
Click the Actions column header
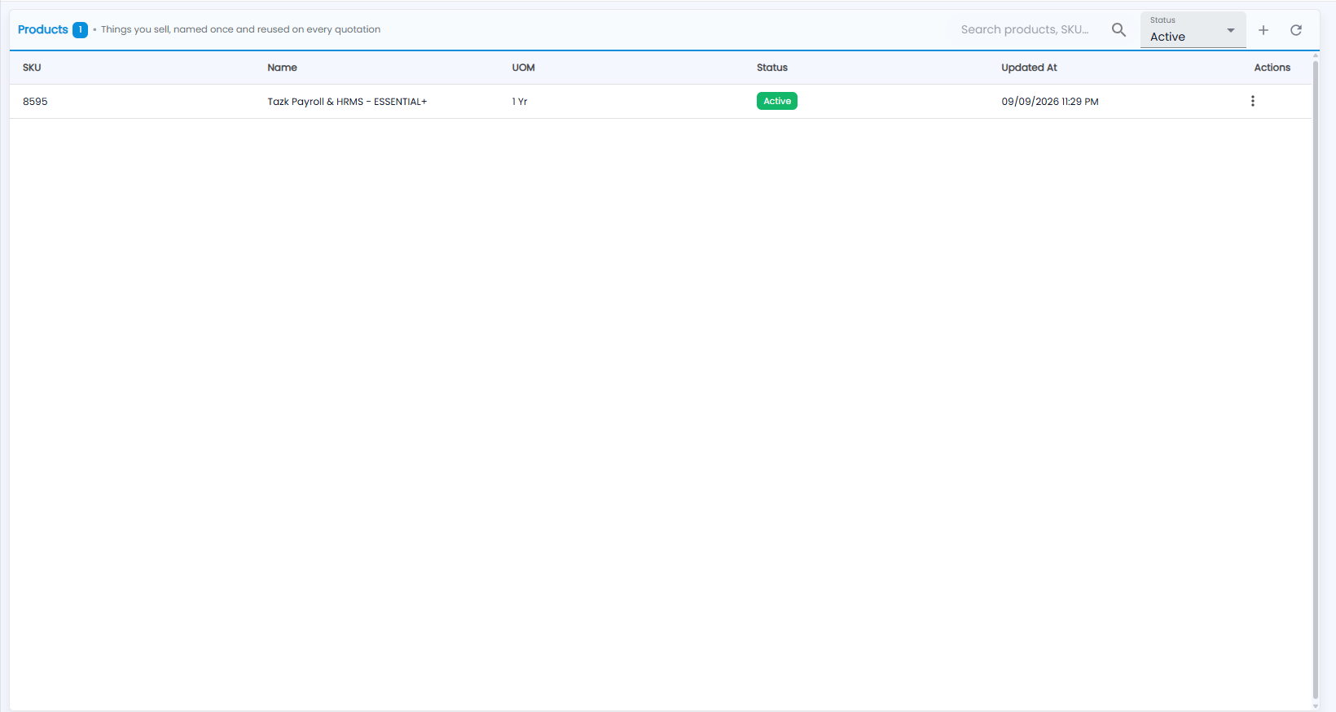point(1272,68)
